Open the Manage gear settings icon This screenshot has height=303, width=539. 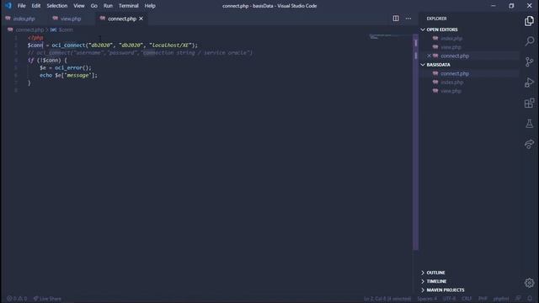pos(530,283)
